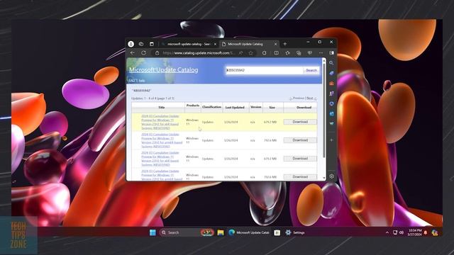Image resolution: width=454 pixels, height=255 pixels.
Task: Open the Windows Start menu
Action: click(x=153, y=232)
